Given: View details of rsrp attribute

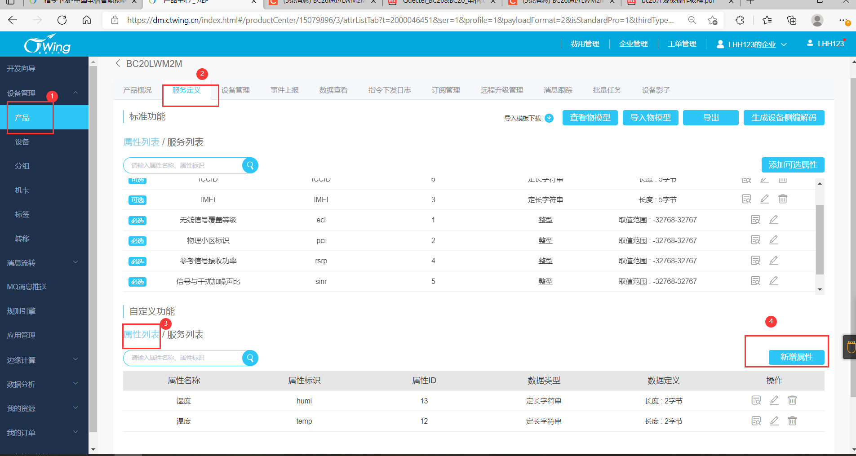Looking at the screenshot, I should [756, 261].
